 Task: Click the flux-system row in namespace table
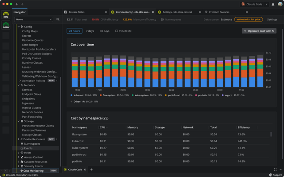pos(170,135)
